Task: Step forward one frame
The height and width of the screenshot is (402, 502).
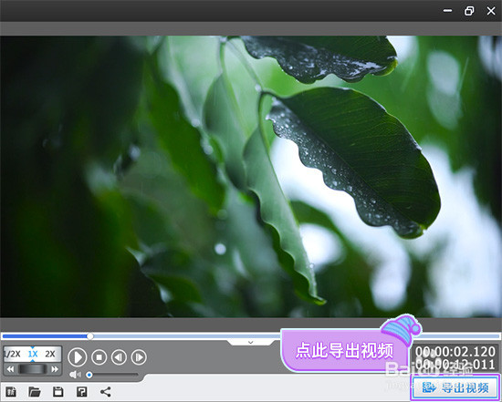Action: point(139,357)
